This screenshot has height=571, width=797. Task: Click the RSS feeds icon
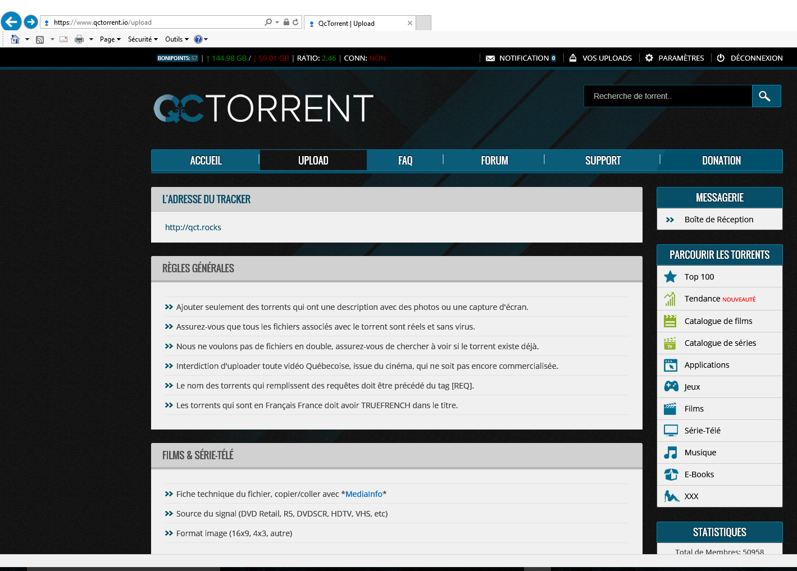40,39
